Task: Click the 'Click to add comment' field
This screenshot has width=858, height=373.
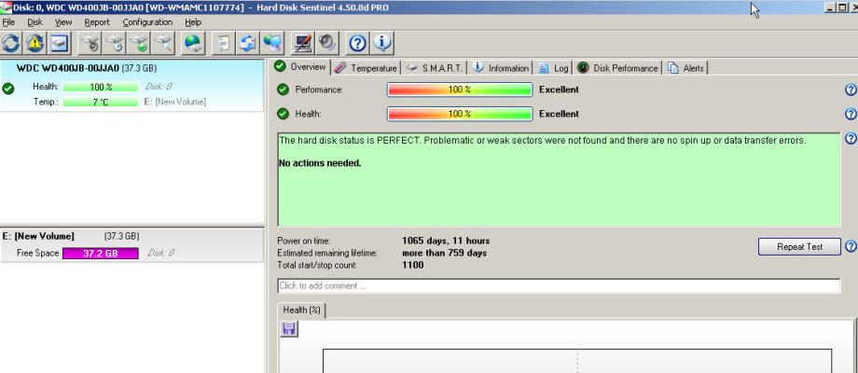Action: pos(559,286)
